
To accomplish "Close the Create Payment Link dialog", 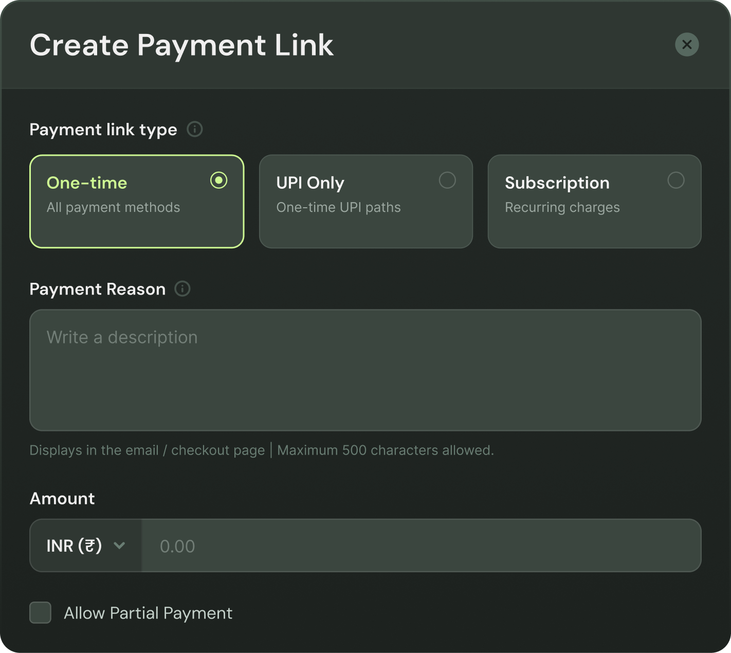I will (687, 45).
